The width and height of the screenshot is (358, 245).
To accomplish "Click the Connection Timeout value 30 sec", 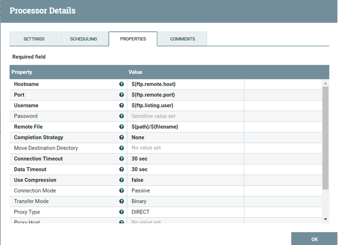I will (x=139, y=159).
